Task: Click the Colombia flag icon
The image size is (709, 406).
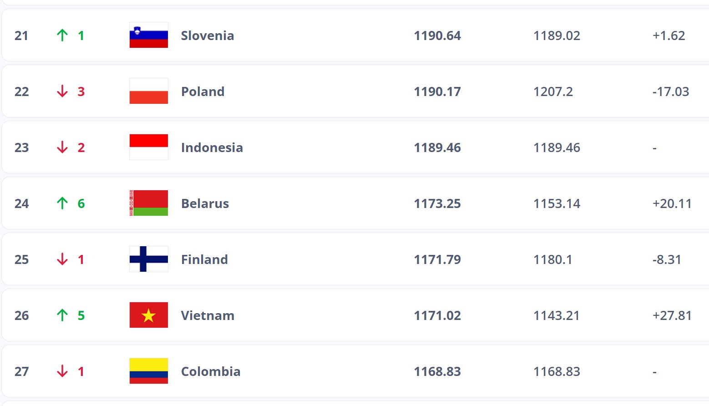Action: 149,371
